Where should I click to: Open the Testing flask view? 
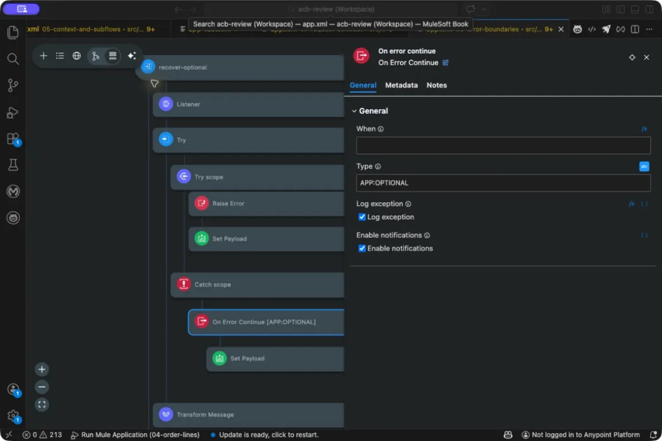(13, 165)
